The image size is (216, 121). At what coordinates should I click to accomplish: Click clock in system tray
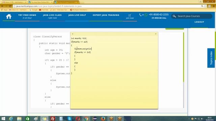coord(210,119)
